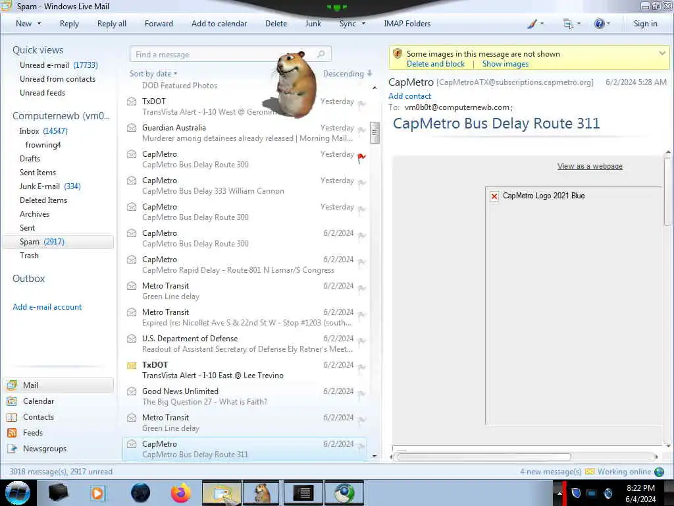
Task: Flag the Metro Transit Expired Nicollet Ave message
Action: (x=361, y=316)
